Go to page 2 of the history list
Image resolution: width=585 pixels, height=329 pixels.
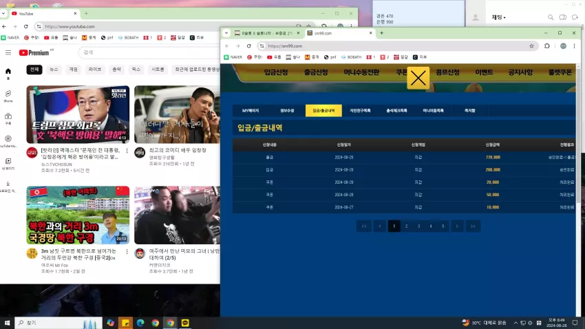[x=406, y=226]
